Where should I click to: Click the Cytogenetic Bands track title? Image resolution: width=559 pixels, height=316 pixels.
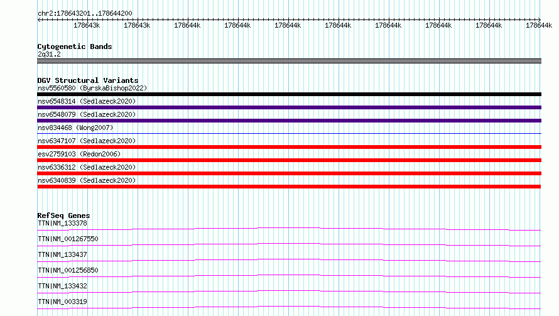(75, 46)
